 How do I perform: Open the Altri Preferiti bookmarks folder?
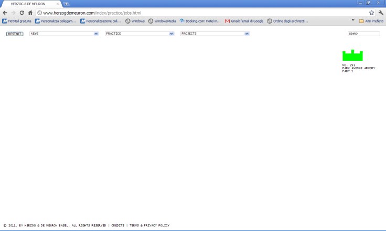pyautogui.click(x=371, y=21)
